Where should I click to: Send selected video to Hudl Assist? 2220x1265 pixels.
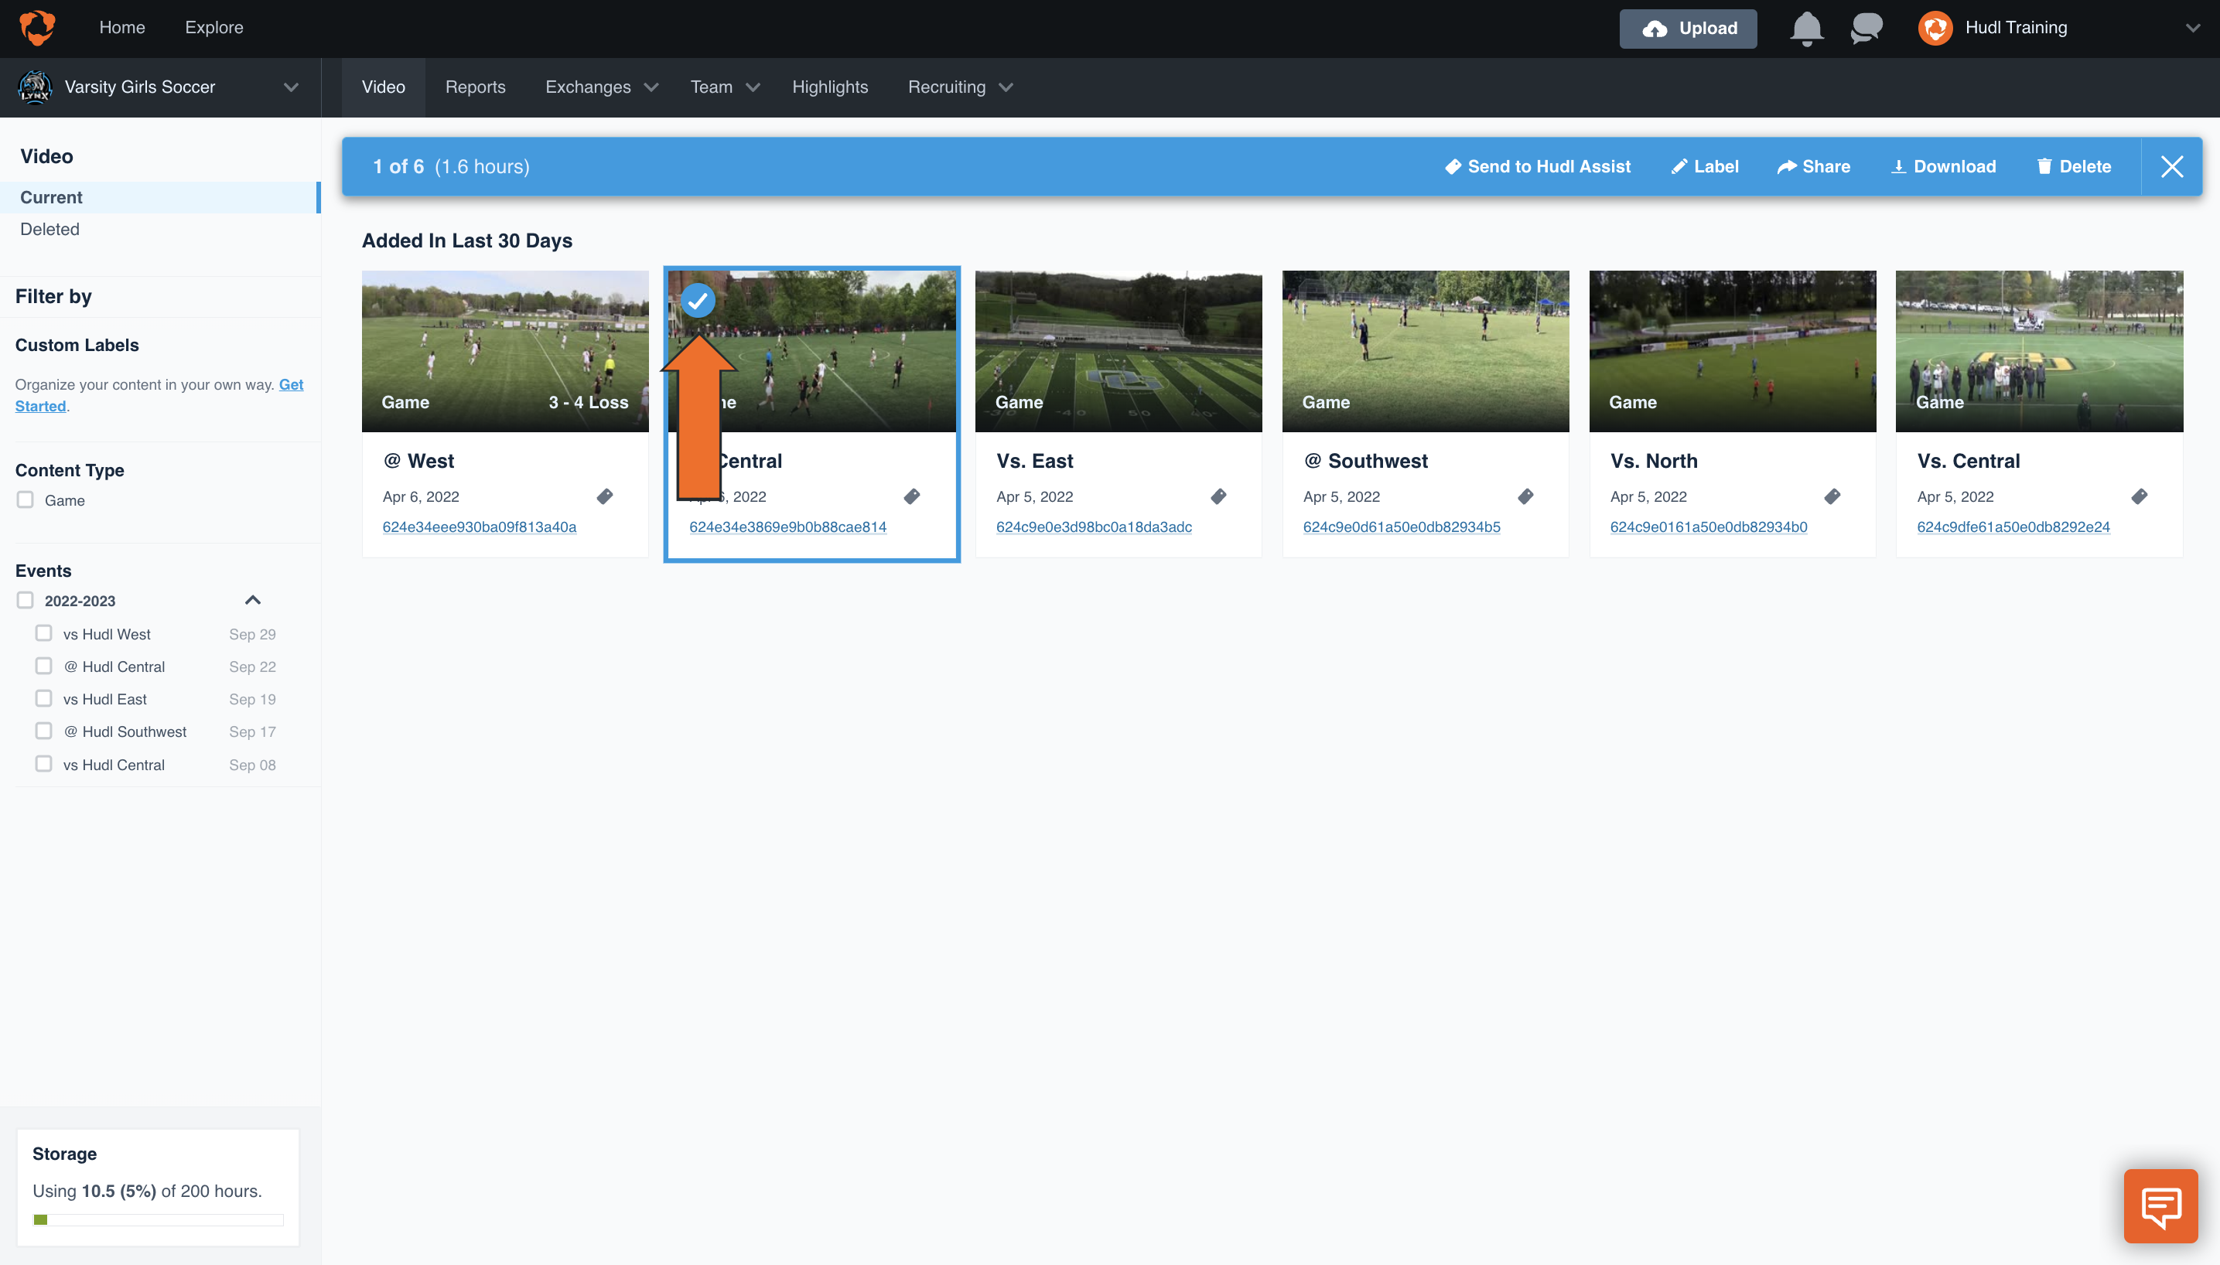click(1537, 166)
